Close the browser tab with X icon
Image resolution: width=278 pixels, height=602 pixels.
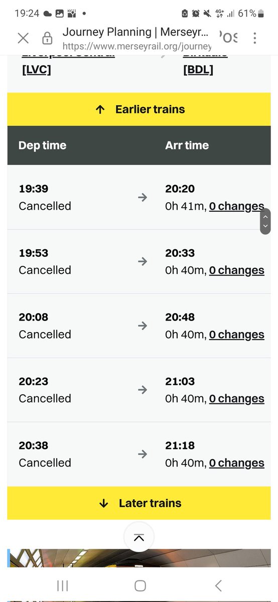pos(23,38)
